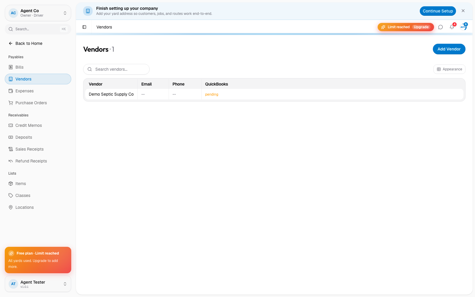The image size is (475, 297).
Task: Open the Demo Septic Supply Co row
Action: 274,94
